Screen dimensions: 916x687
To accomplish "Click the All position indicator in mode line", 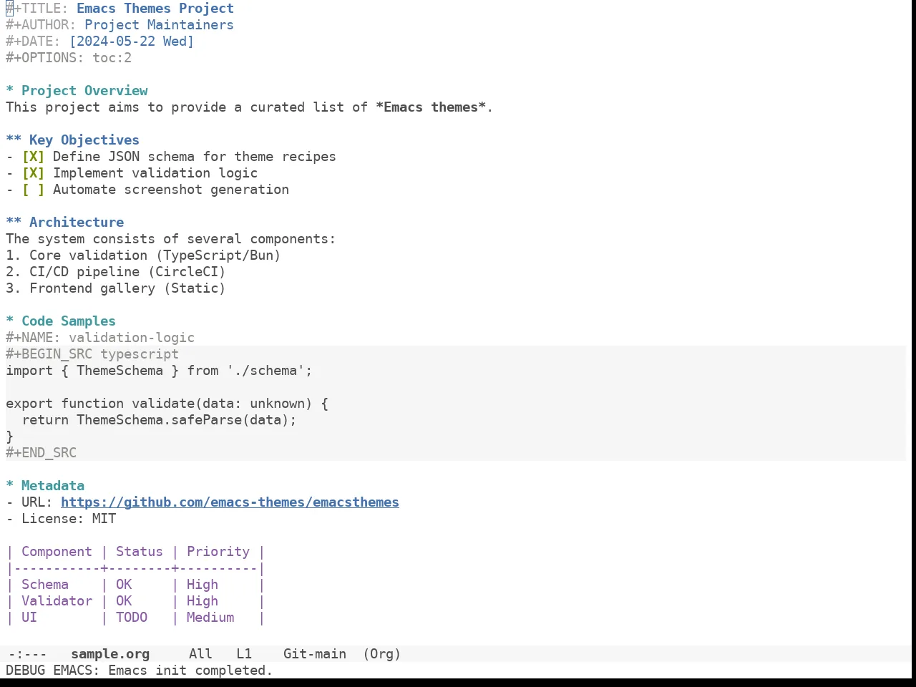I will 200,654.
